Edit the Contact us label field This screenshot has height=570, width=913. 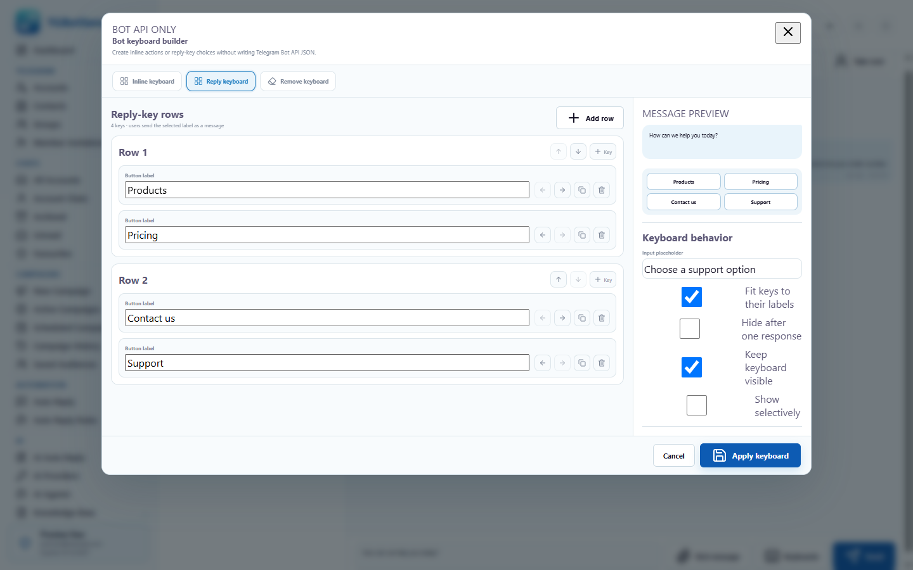point(327,318)
